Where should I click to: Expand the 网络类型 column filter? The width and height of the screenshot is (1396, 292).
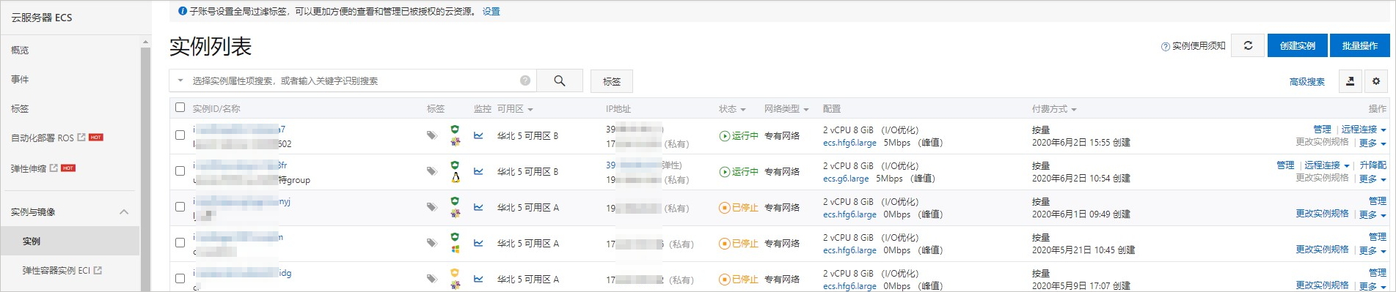(786, 109)
